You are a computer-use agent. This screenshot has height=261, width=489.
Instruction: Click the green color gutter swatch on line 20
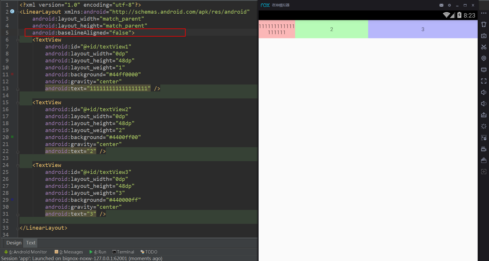pyautogui.click(x=12, y=136)
